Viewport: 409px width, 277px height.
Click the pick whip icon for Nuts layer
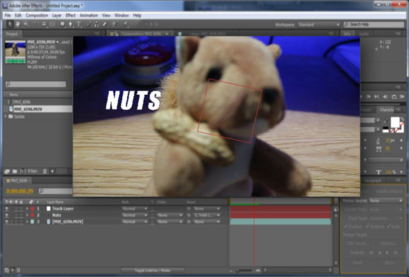pos(189,215)
